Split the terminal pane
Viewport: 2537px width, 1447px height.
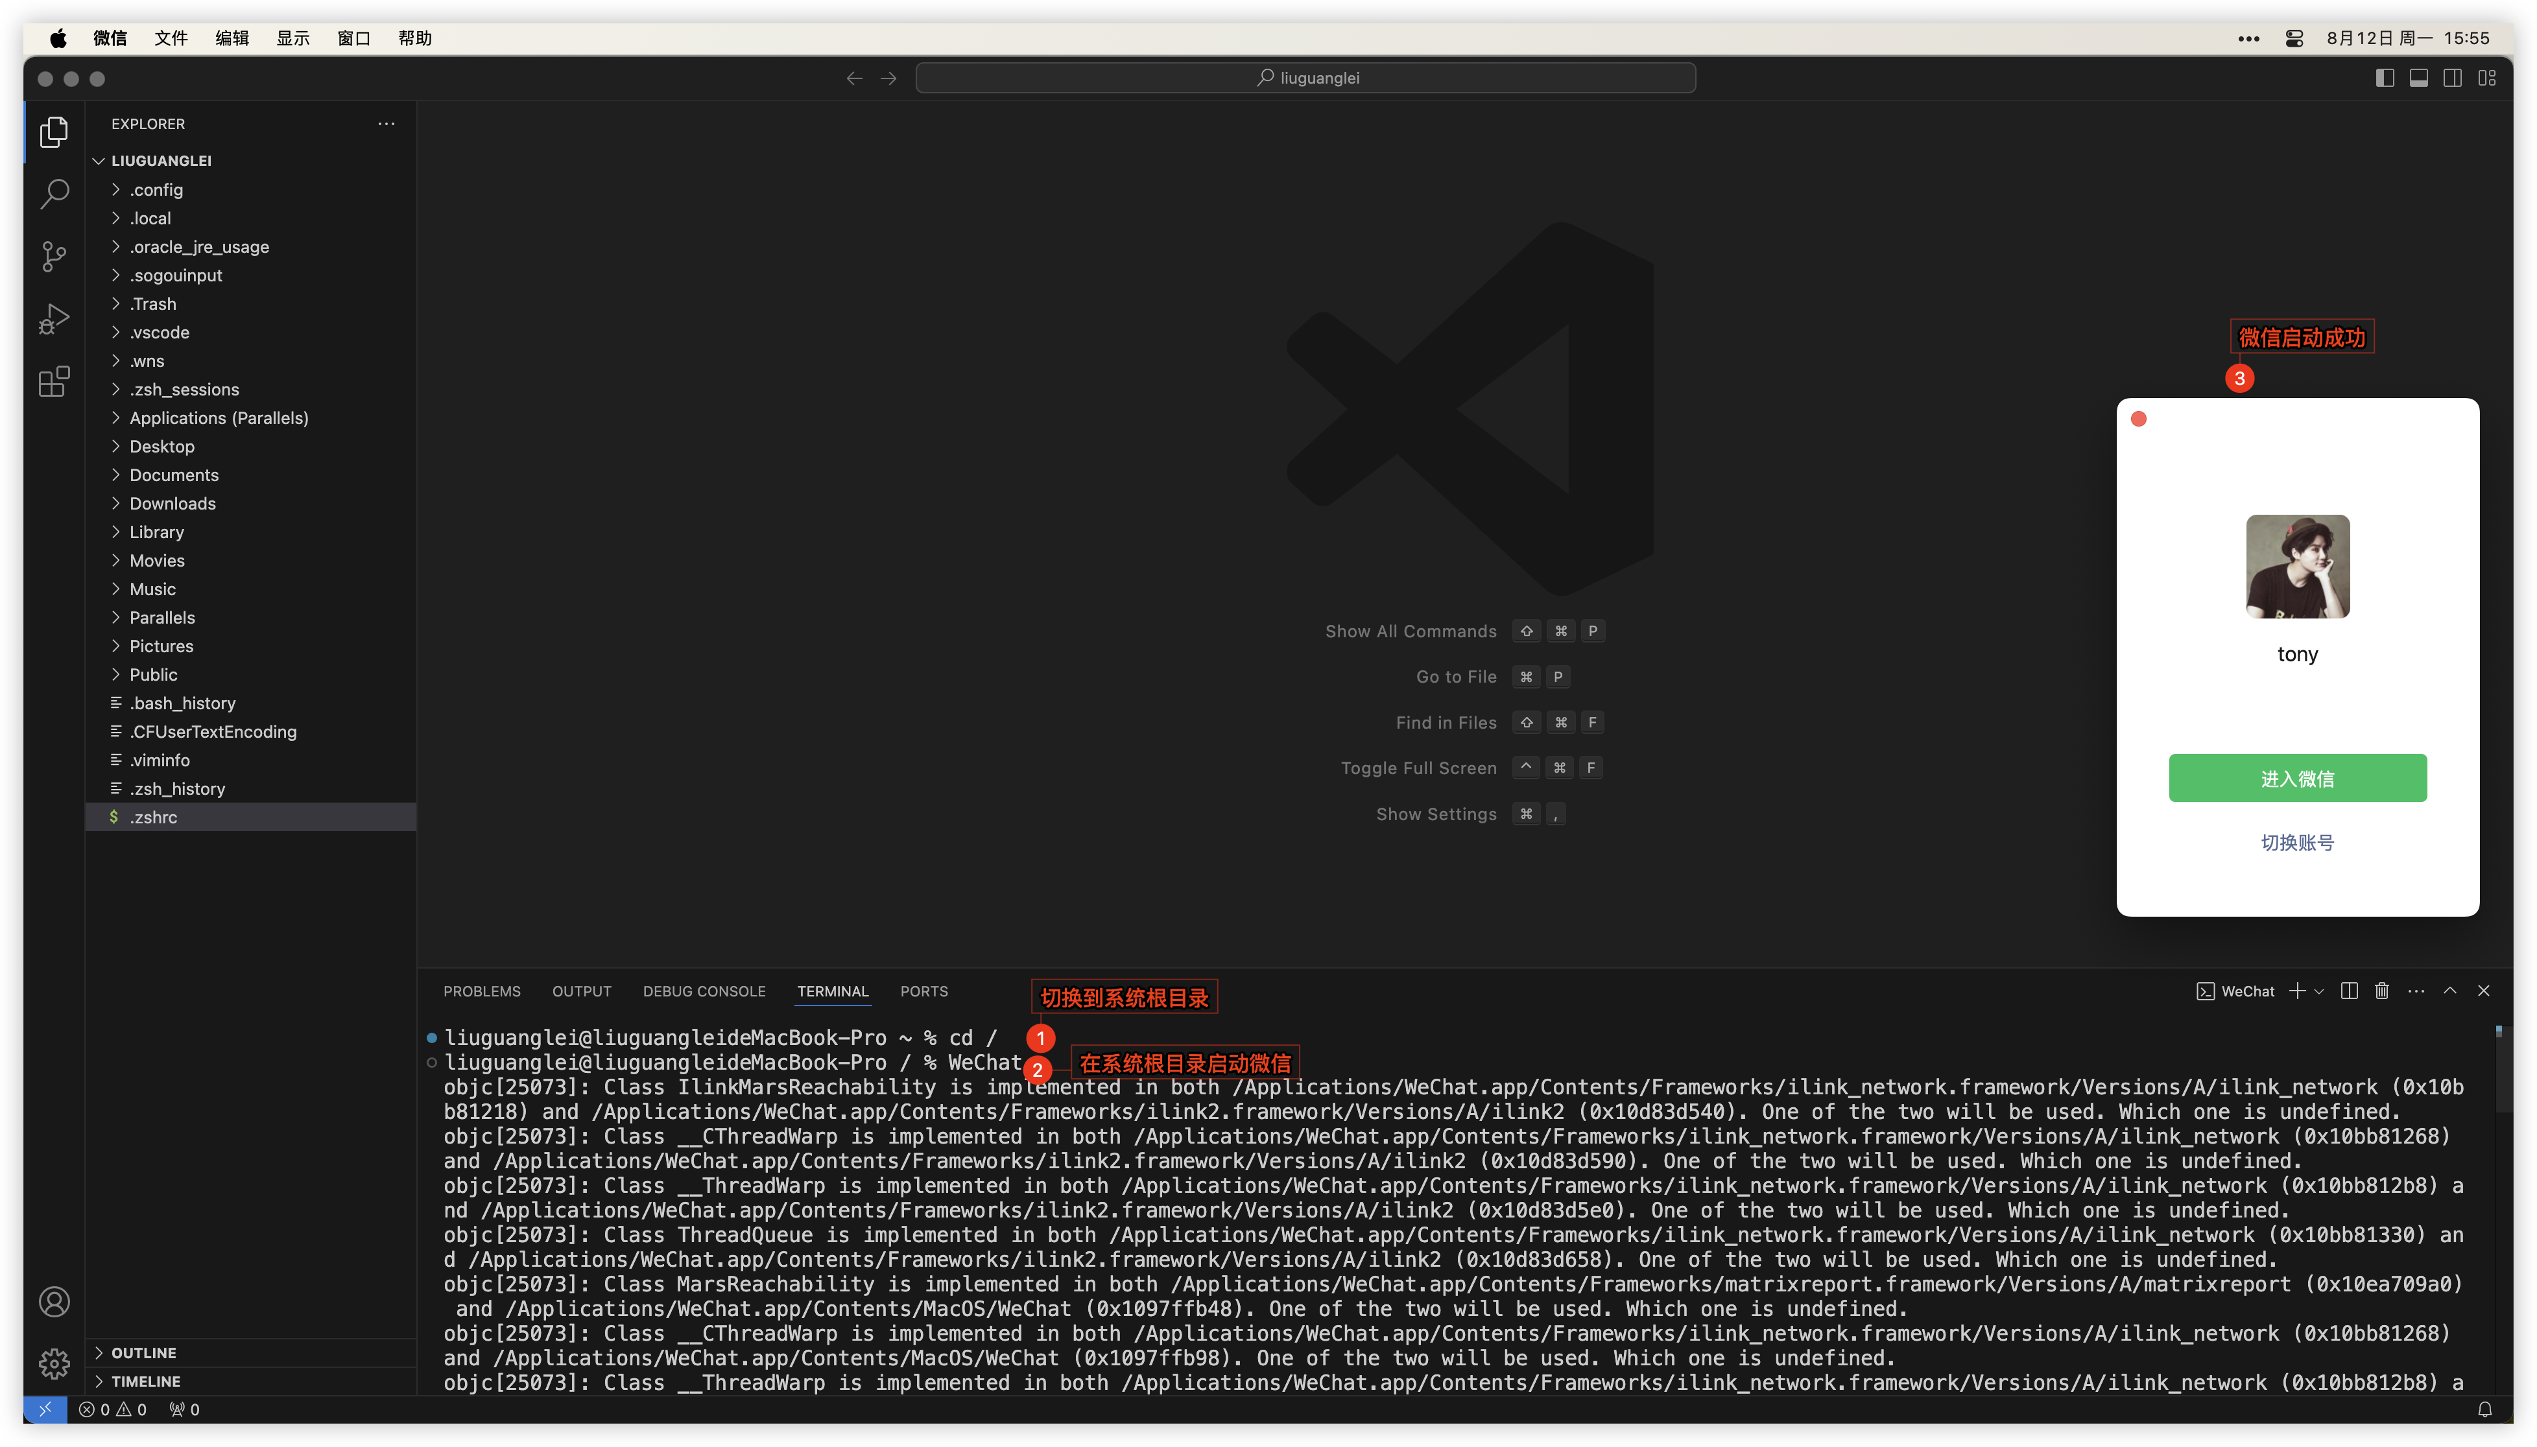click(x=2348, y=991)
